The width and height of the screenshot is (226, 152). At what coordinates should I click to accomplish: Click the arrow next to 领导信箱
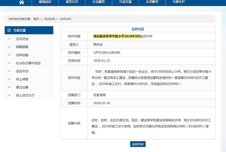tap(9, 55)
